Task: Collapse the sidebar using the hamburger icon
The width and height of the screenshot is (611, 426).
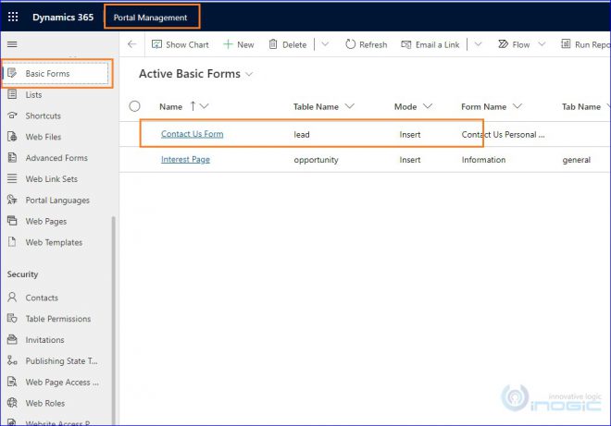Action: coord(12,44)
